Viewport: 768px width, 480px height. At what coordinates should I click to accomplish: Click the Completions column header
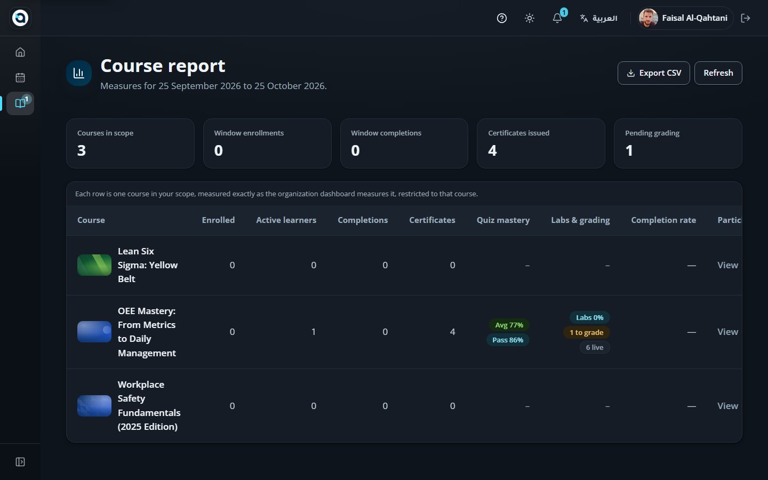[363, 220]
